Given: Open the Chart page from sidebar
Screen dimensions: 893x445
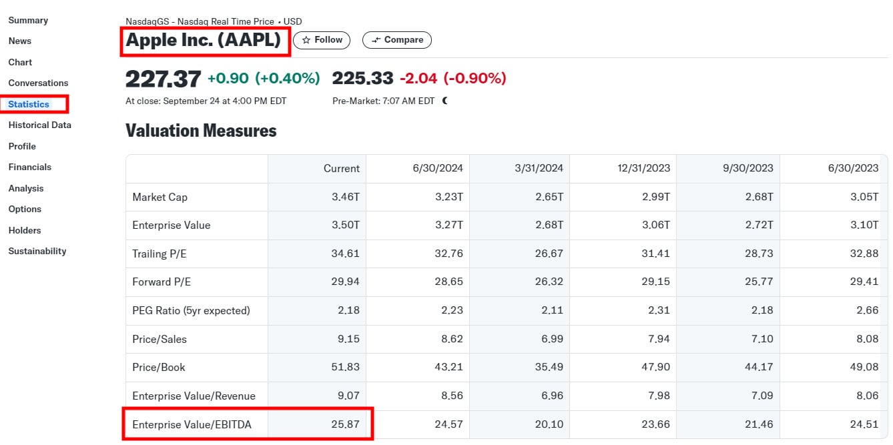Looking at the screenshot, I should pyautogui.click(x=20, y=62).
